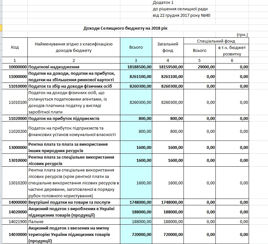
Task: Select 'Акцизний податок з вироблених в Україні' cell
Action: (74, 212)
